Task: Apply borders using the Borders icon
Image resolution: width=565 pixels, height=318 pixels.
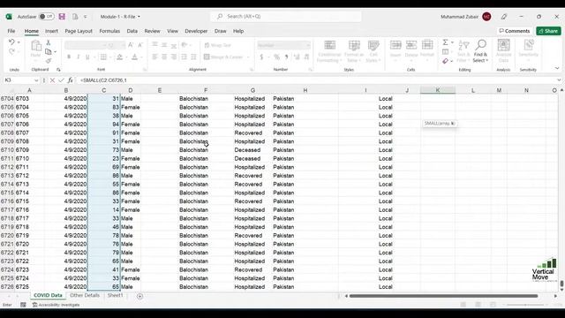Action: tap(103, 57)
